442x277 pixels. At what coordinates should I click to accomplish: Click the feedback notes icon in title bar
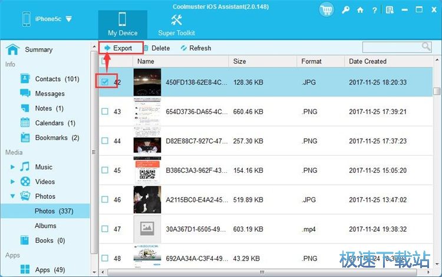click(390, 10)
